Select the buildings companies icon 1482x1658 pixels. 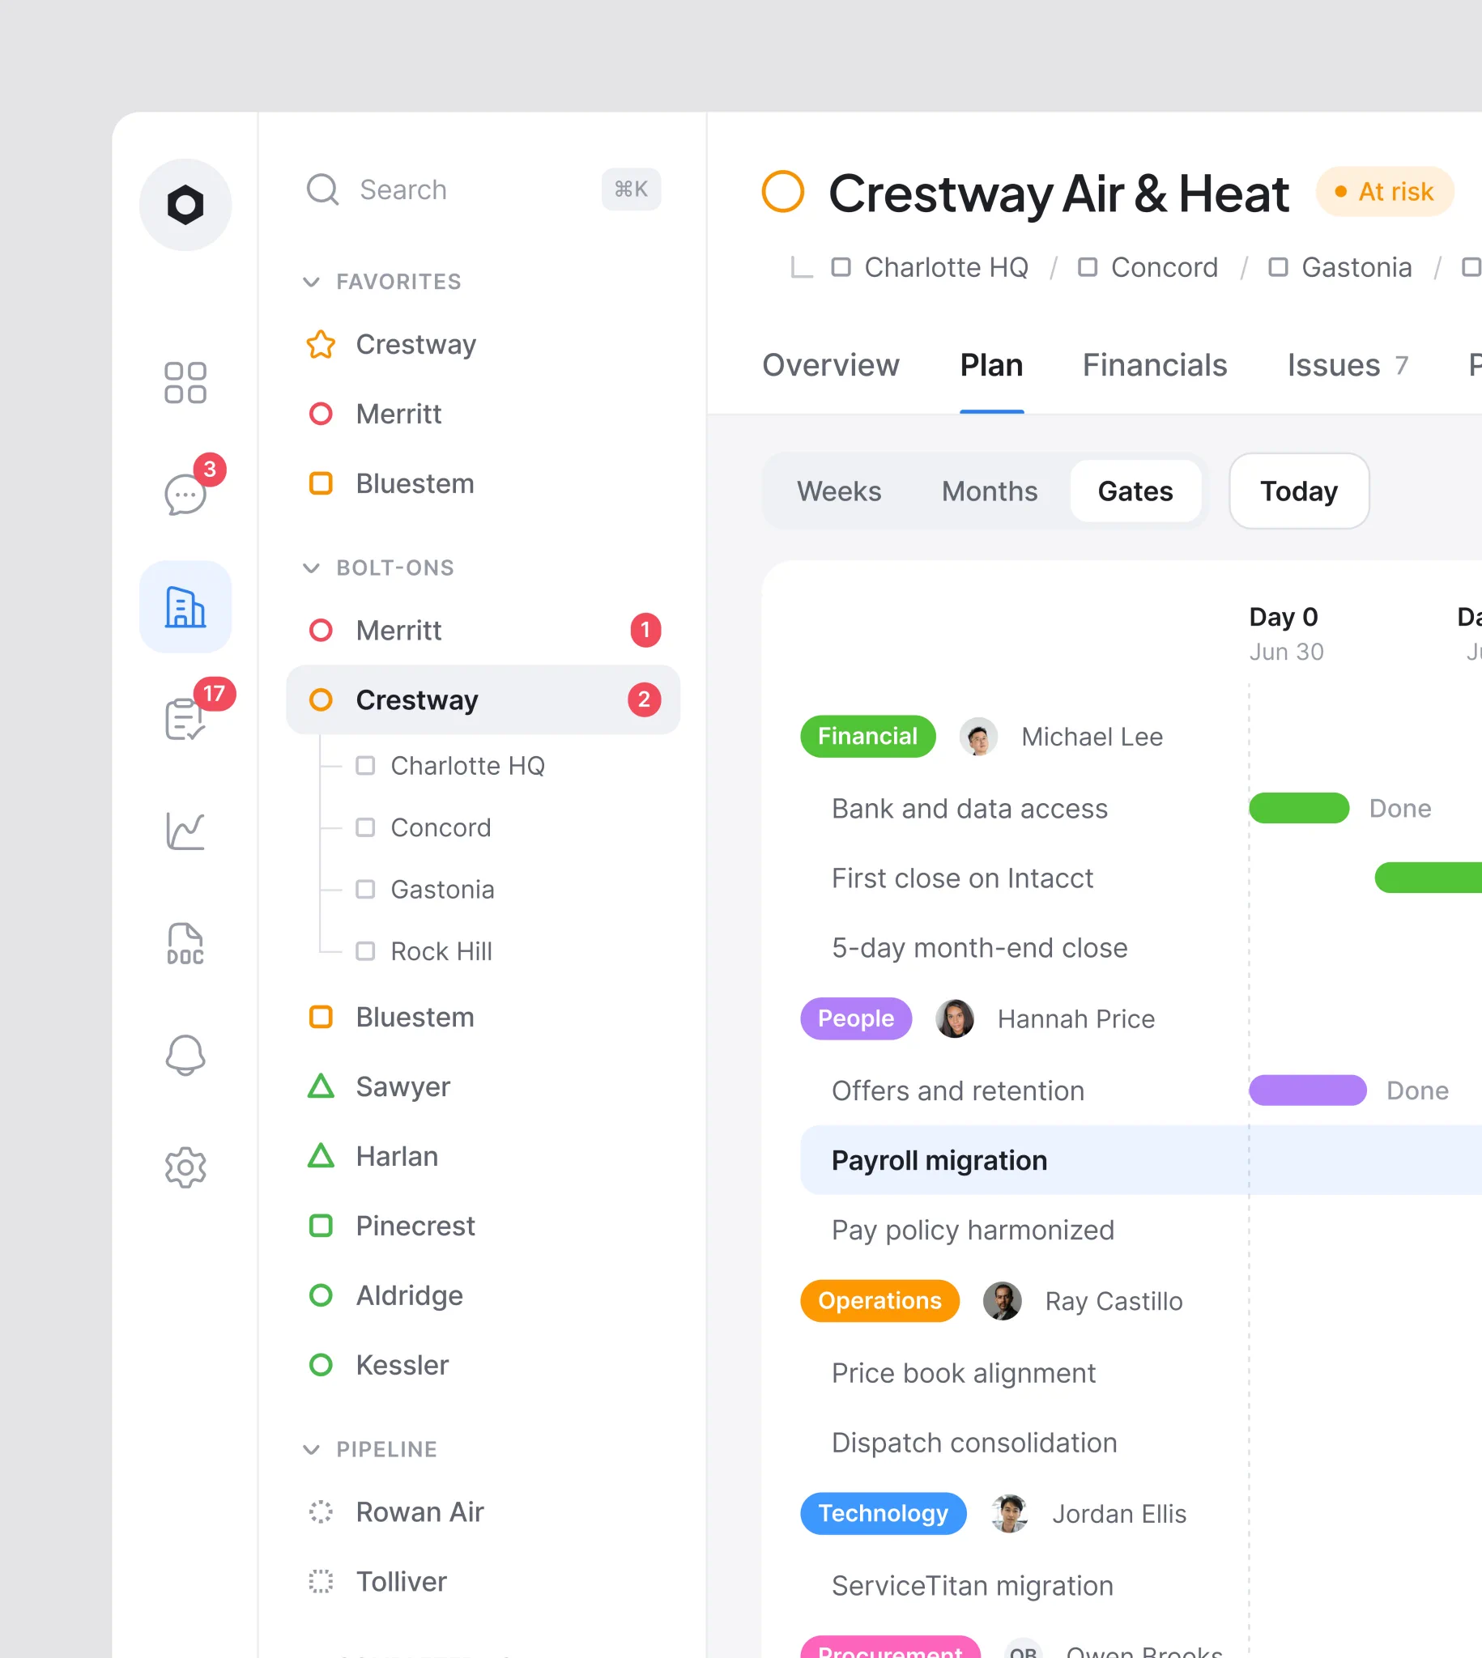click(x=185, y=606)
